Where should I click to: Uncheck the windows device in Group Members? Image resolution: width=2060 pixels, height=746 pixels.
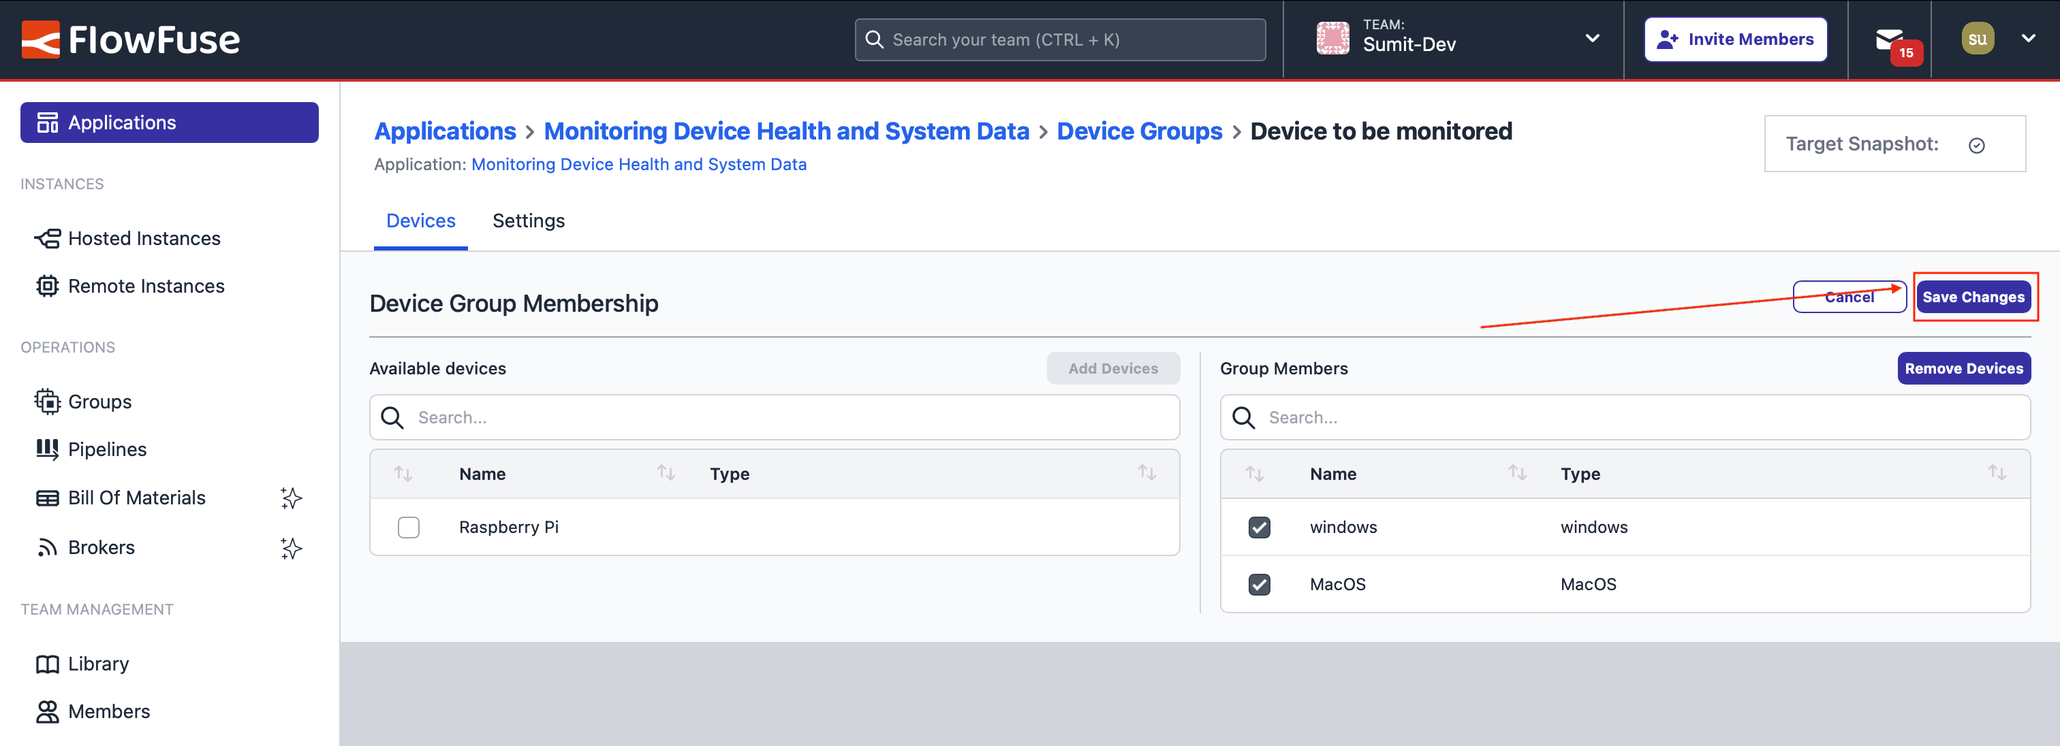coord(1260,527)
